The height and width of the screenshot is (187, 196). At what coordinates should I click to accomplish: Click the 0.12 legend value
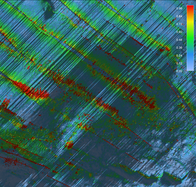(x=179, y=63)
